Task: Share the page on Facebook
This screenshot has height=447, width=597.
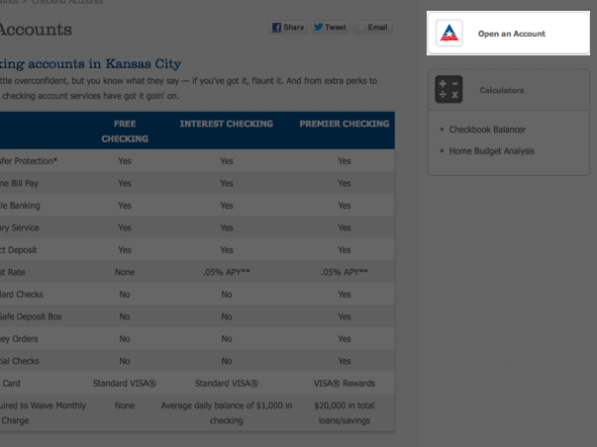Action: click(288, 28)
